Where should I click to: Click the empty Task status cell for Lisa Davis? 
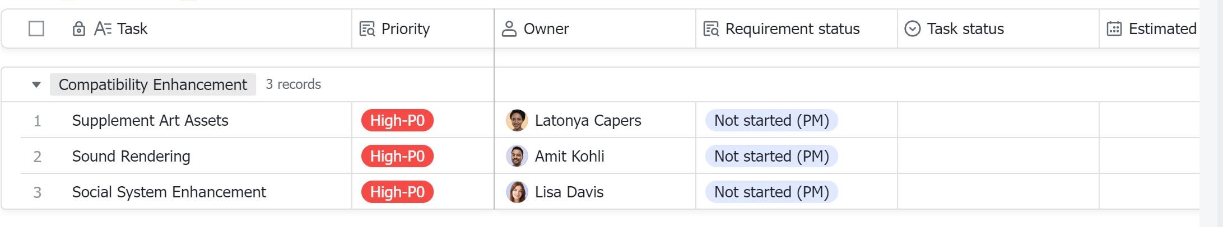[998, 192]
